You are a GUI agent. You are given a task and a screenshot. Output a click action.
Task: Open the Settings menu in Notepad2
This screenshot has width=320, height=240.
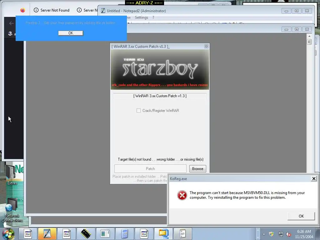(x=142, y=17)
